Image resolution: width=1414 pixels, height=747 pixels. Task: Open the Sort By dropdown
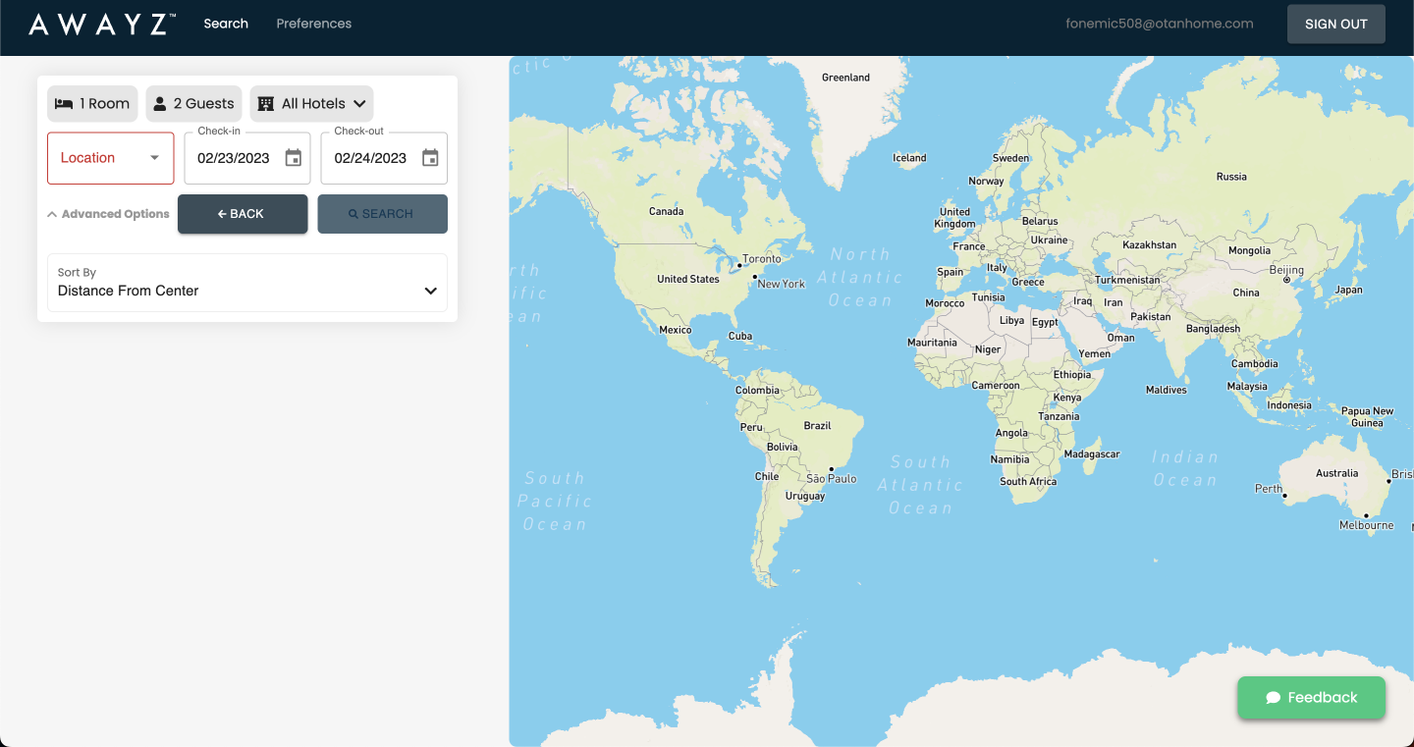tap(247, 283)
